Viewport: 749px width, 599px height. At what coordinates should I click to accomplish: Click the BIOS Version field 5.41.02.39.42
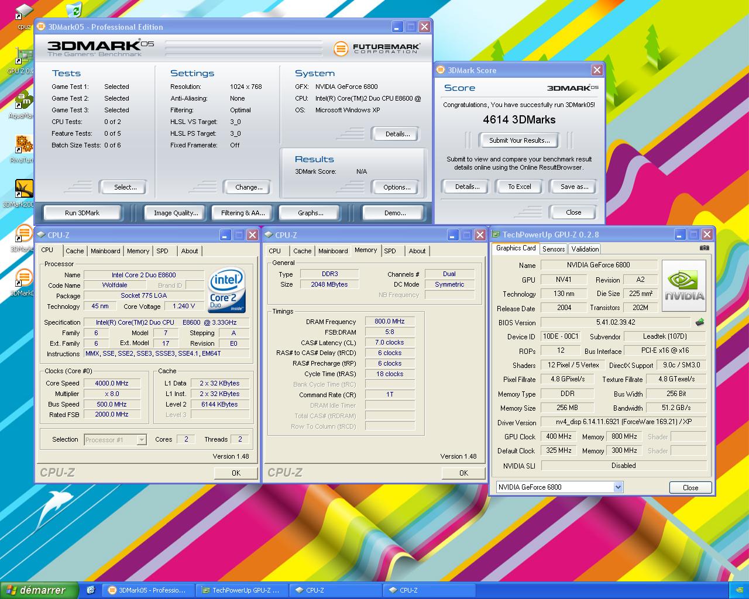click(x=616, y=322)
